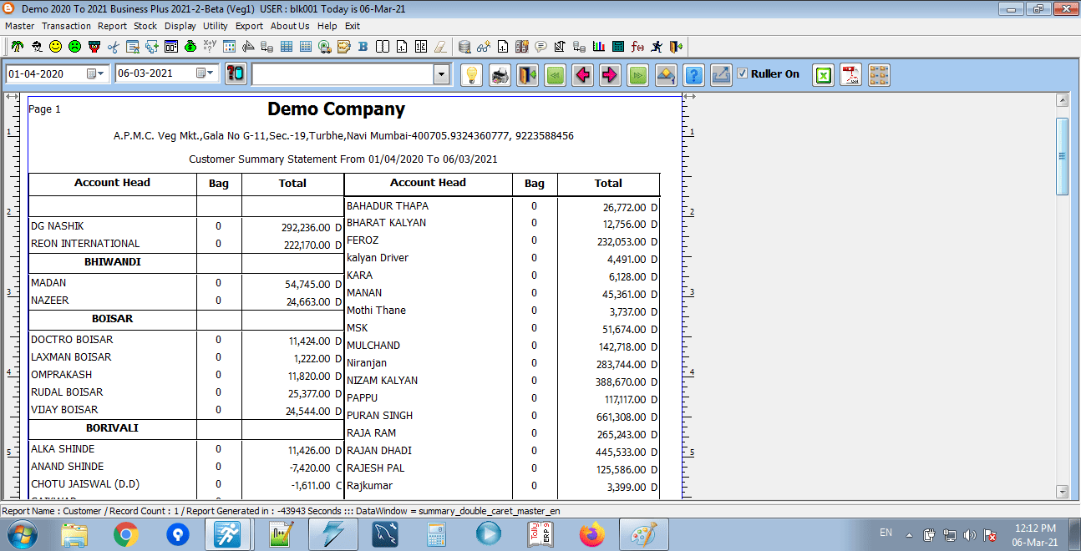Click the green smiley face toolbar icon
Image resolution: width=1081 pixels, height=551 pixels.
tap(74, 46)
